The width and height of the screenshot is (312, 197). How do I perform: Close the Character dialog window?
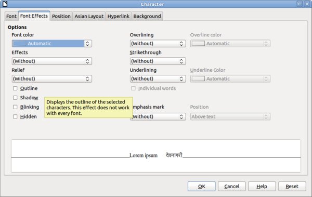tap(307, 4)
